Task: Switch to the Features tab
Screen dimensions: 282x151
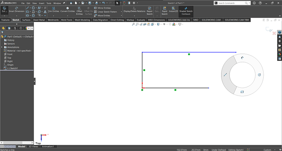Action: click(5, 20)
